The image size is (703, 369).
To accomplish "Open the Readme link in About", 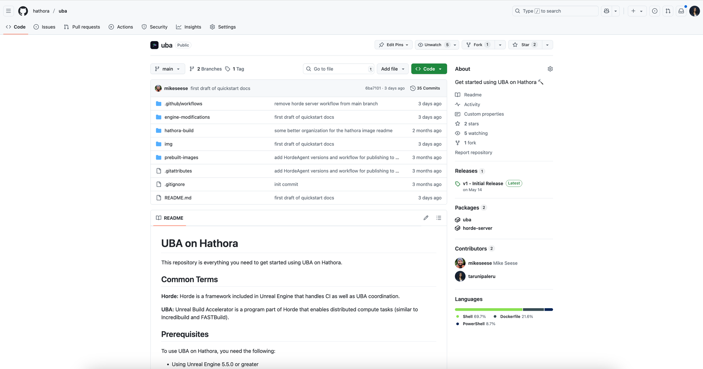I will [x=472, y=95].
